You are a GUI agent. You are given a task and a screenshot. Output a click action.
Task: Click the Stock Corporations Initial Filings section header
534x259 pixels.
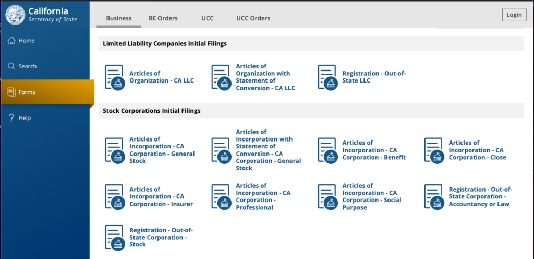152,111
